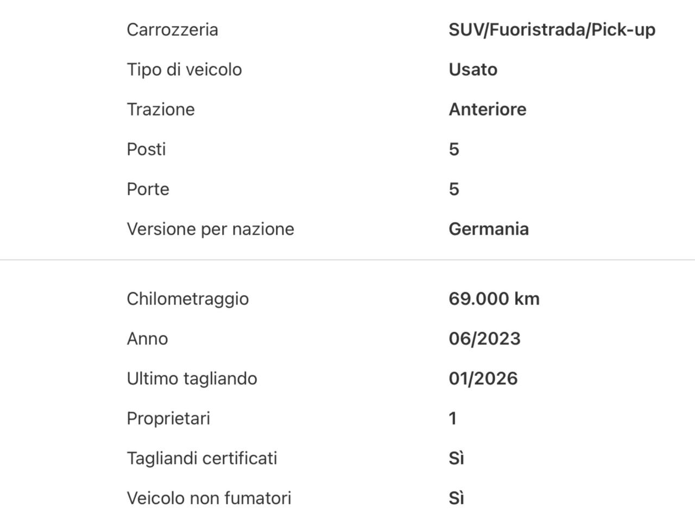Click the Proprietari label
695x521 pixels.
point(168,418)
